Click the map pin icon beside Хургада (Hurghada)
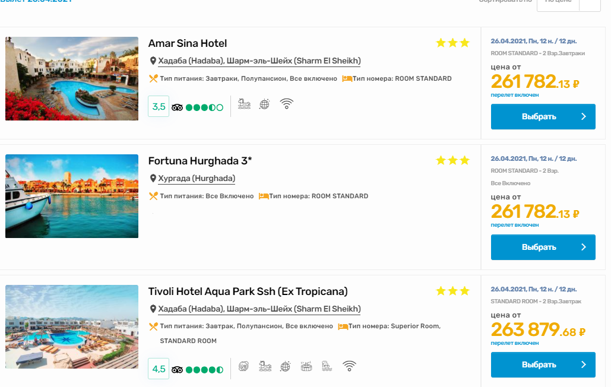The image size is (611, 387). pyautogui.click(x=153, y=178)
